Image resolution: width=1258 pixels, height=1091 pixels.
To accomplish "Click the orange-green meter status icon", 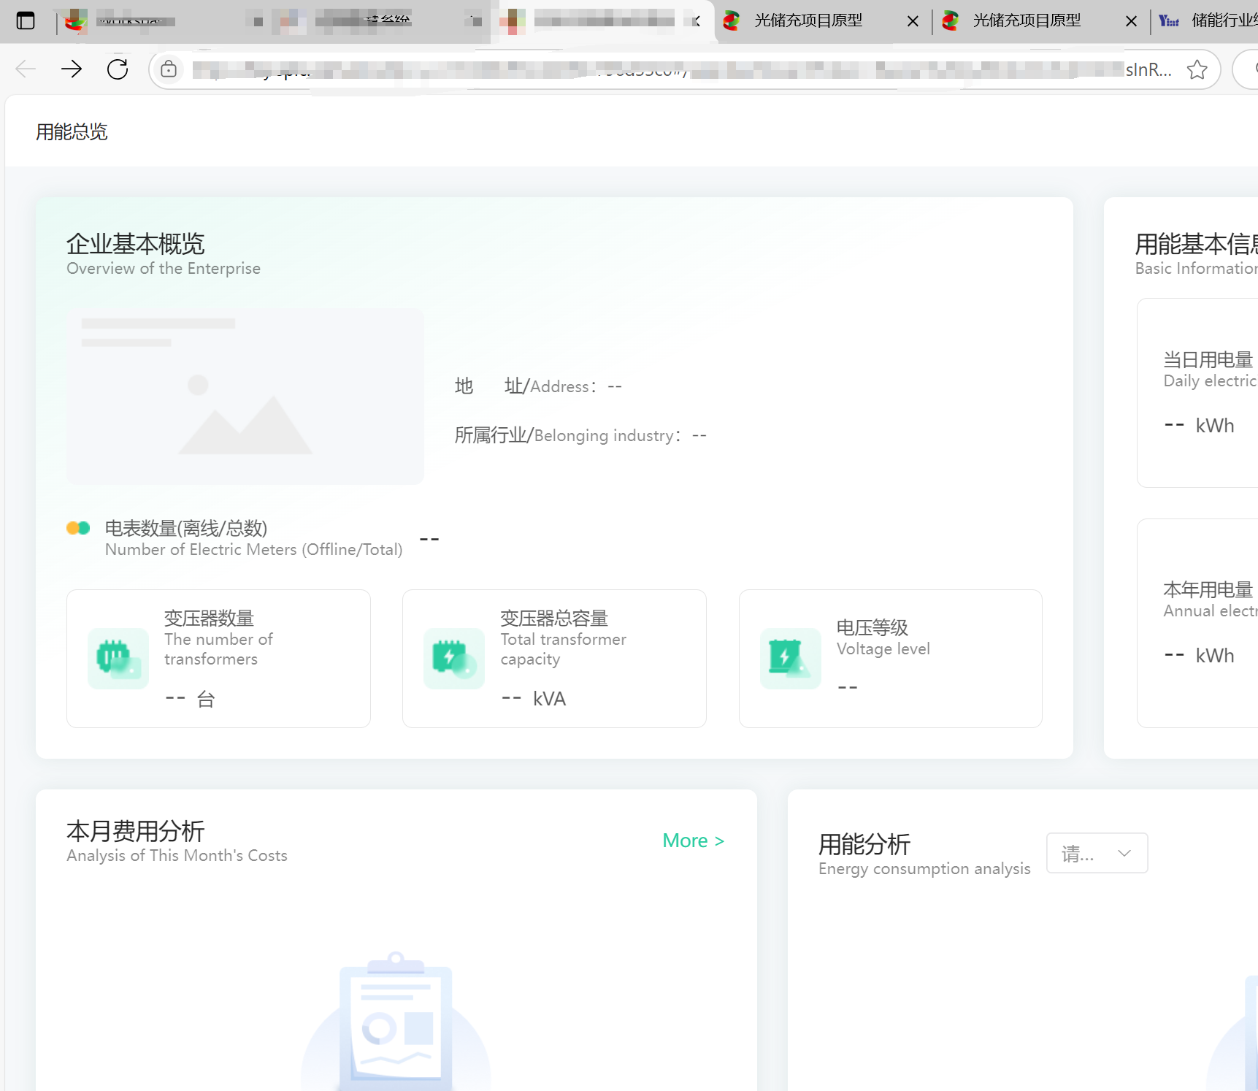I will pyautogui.click(x=78, y=528).
